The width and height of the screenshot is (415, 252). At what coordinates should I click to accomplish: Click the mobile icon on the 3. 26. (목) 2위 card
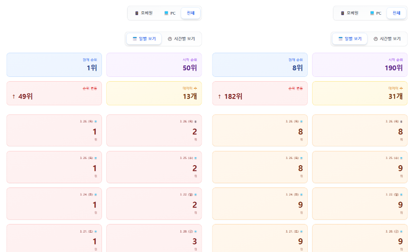click(x=195, y=121)
